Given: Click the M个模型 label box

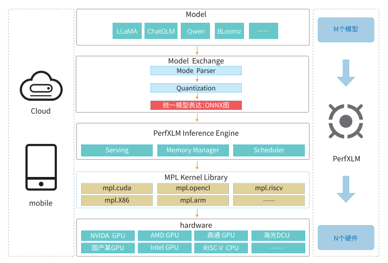Looking at the screenshot, I should click(x=346, y=29).
